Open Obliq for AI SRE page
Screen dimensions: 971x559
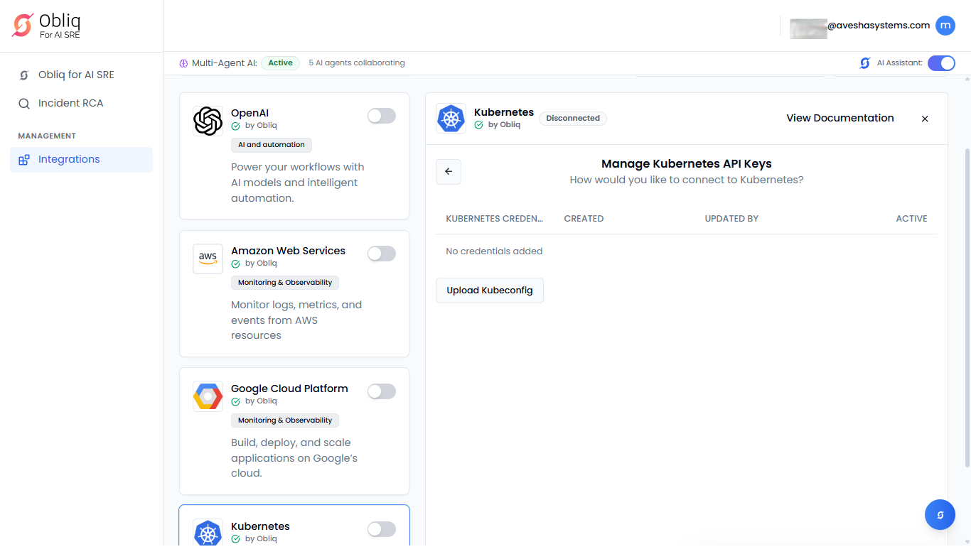pyautogui.click(x=76, y=75)
